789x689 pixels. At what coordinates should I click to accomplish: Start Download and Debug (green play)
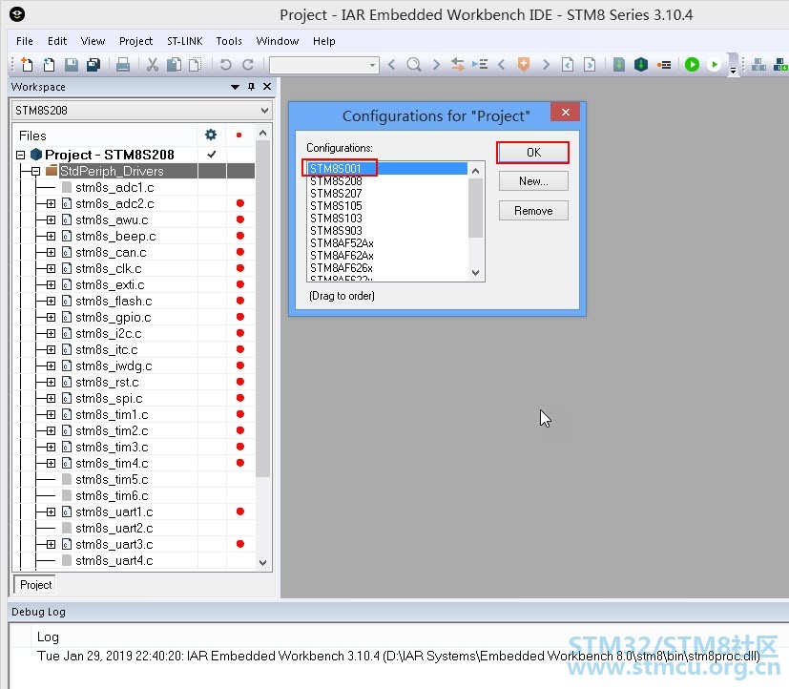(692, 65)
